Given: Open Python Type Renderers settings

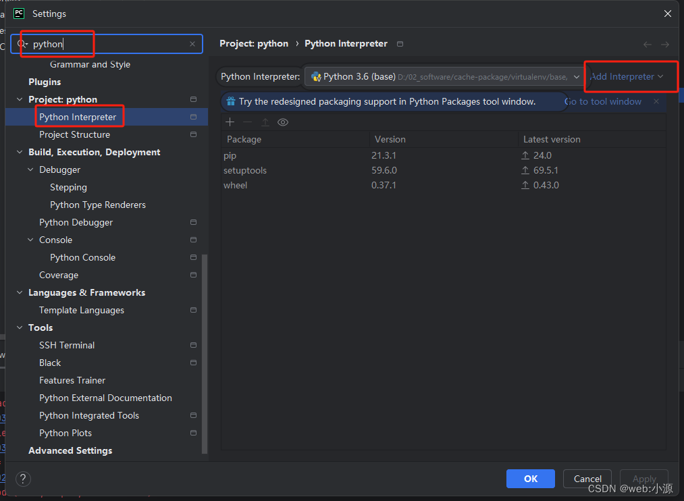Looking at the screenshot, I should click(98, 205).
